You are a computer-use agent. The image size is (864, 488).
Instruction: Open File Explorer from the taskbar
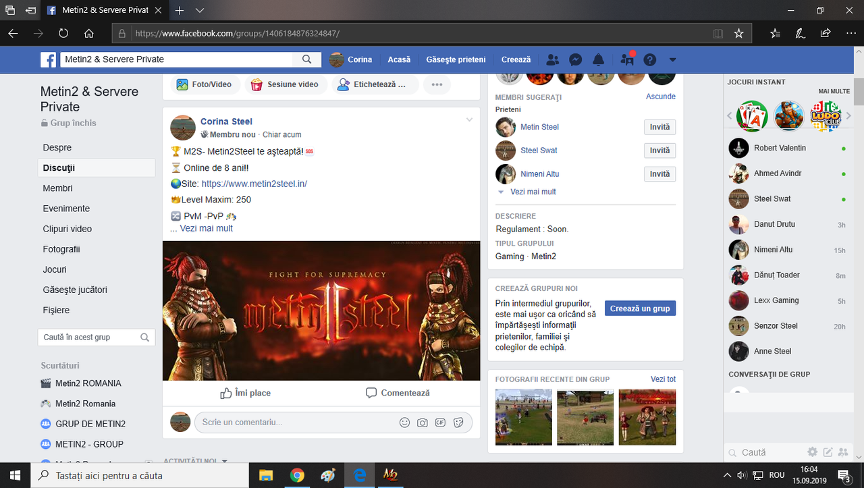click(266, 475)
